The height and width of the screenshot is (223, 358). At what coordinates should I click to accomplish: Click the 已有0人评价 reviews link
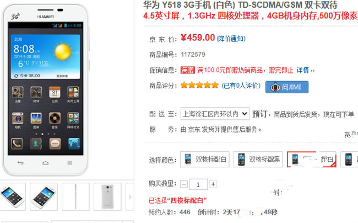click(x=241, y=86)
